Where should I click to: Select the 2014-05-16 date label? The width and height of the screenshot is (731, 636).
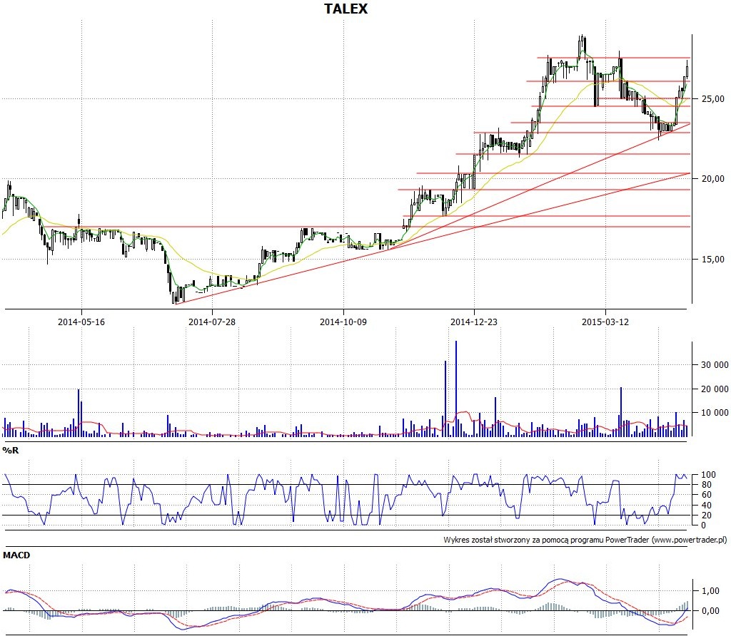(x=81, y=322)
